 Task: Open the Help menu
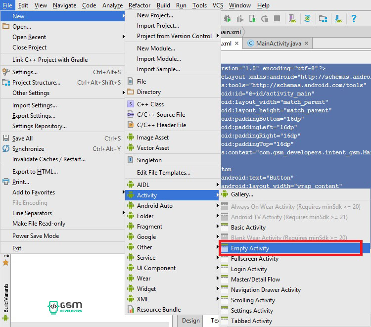tap(263, 5)
